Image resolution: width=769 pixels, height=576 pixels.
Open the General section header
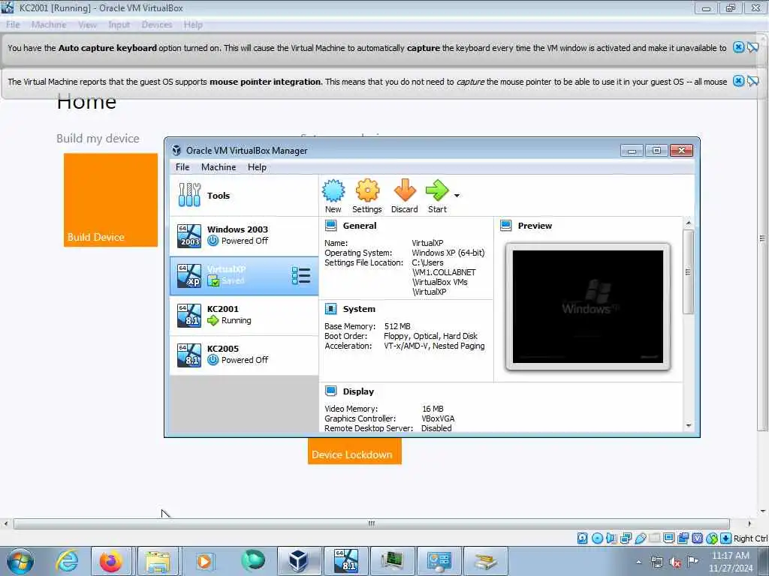click(x=360, y=226)
